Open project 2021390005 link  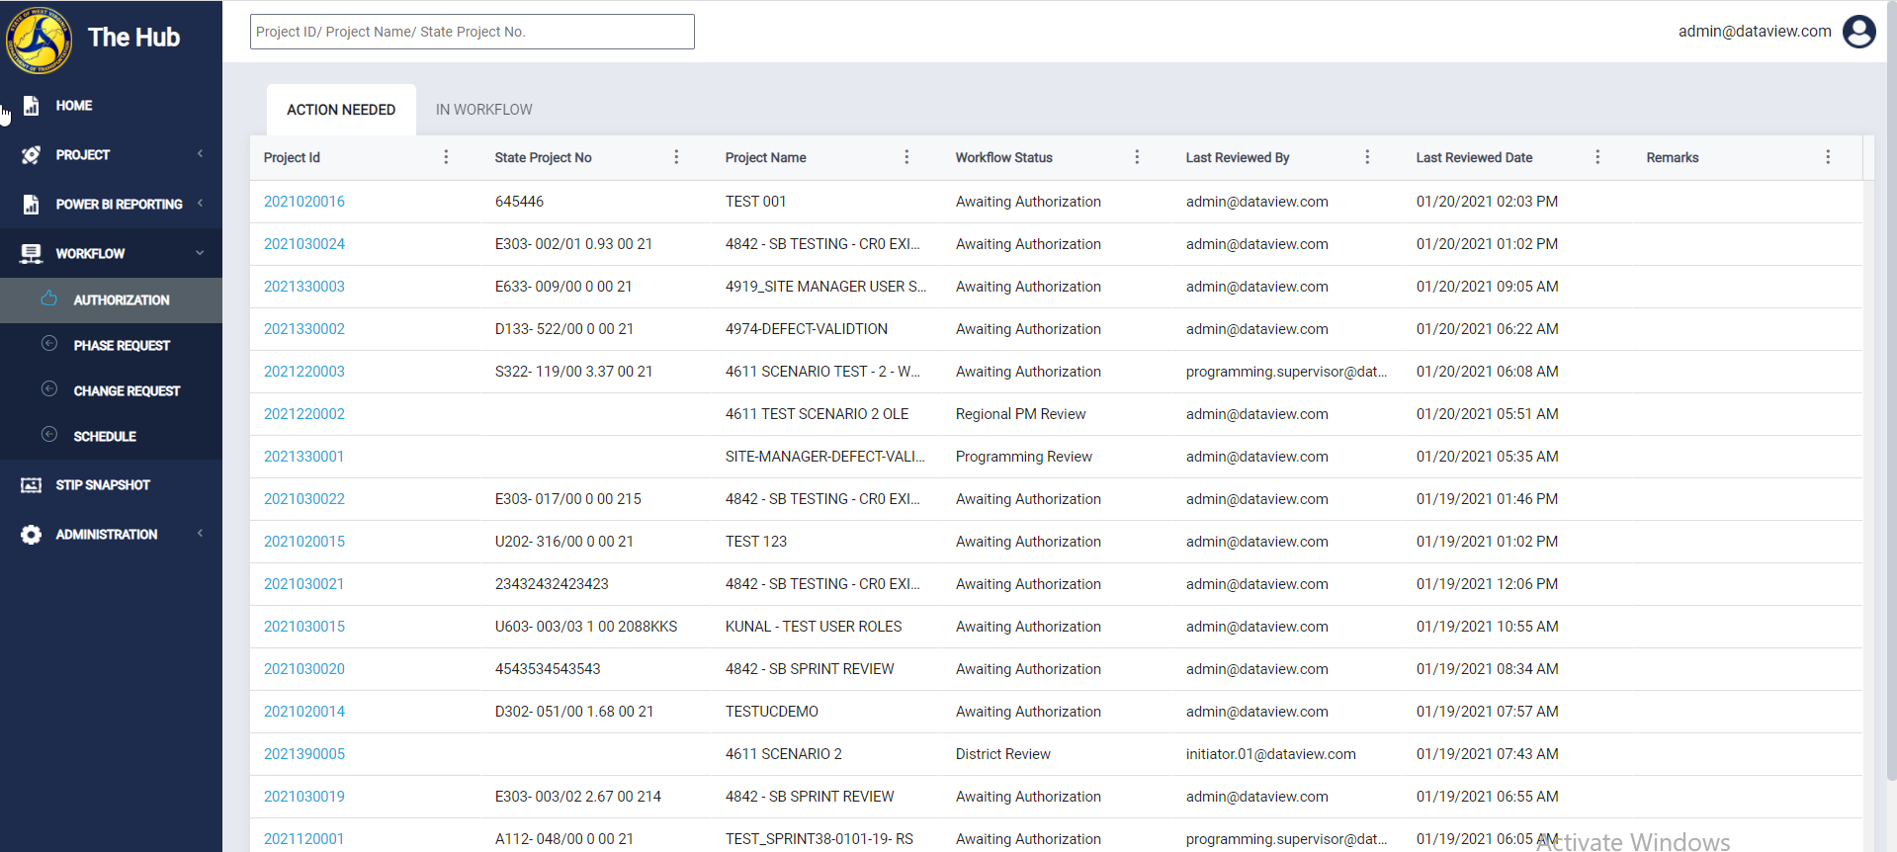point(304,754)
